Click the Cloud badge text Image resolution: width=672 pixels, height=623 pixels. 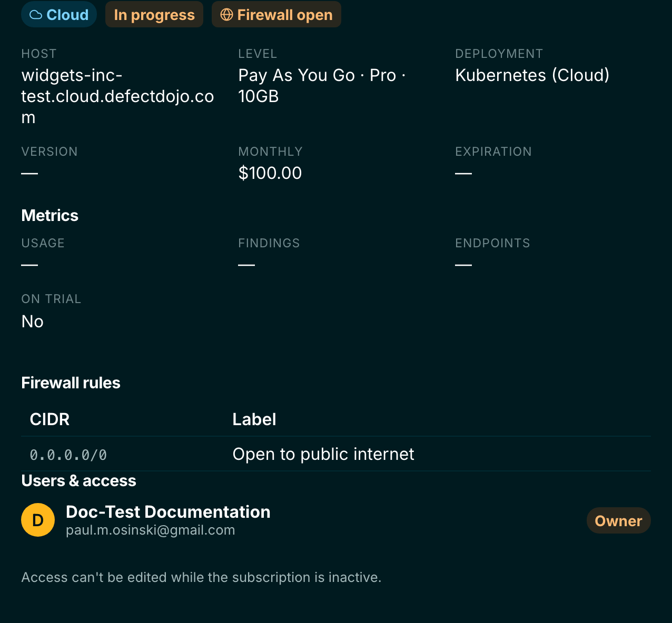pos(67,15)
